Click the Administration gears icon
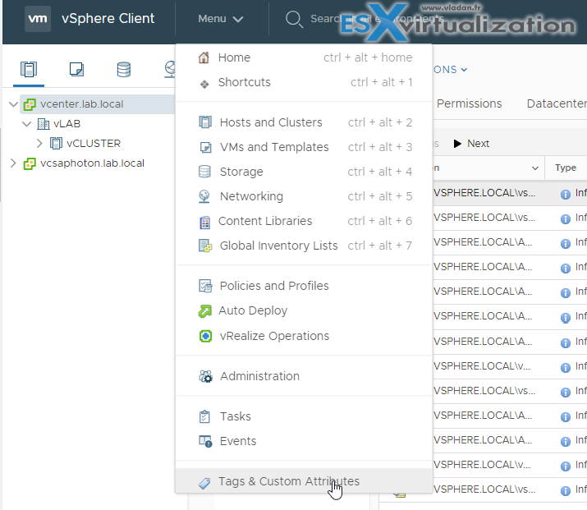Viewport: 587px width, 510px height. click(x=205, y=376)
